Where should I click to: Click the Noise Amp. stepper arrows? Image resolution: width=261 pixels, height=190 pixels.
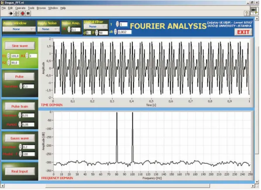click(69, 30)
